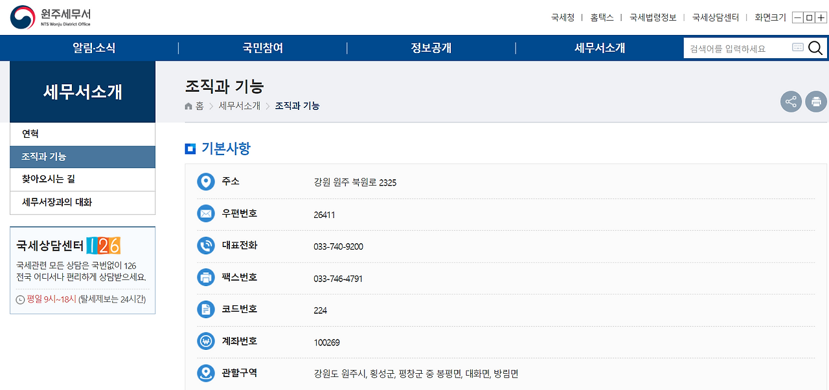
Task: Switch to the 국민참여 tab
Action: (262, 47)
